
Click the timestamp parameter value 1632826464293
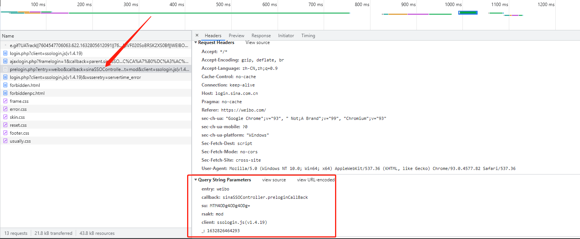point(223,231)
